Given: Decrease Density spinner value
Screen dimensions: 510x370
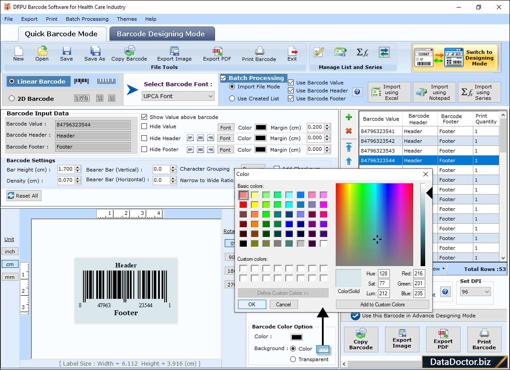Looking at the screenshot, I should [x=78, y=182].
